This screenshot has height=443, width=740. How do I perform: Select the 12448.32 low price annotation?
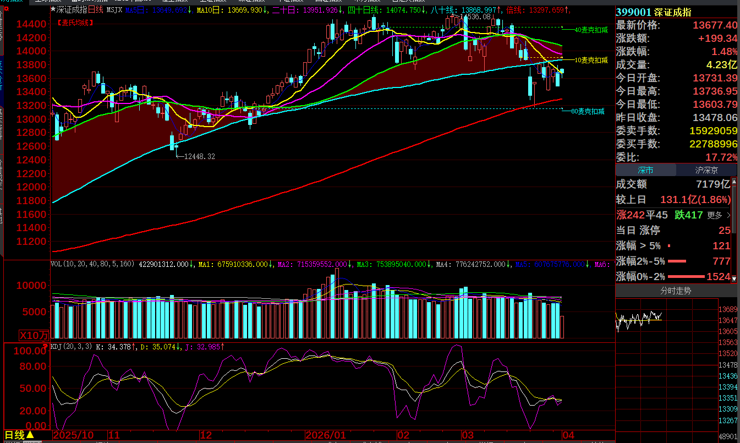click(x=199, y=157)
